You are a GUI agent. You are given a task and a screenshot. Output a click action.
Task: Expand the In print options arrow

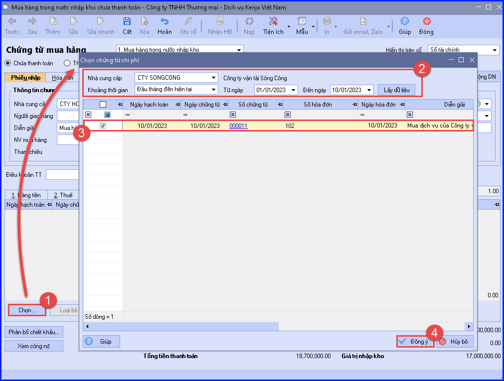[336, 26]
